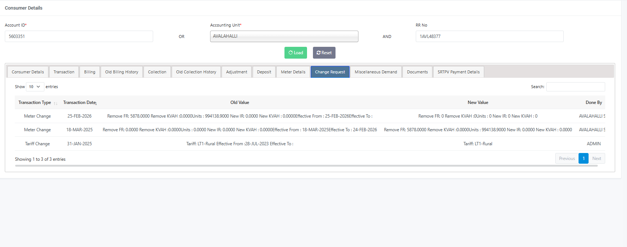The width and height of the screenshot is (627, 247).
Task: Click the Reset button
Action: 324,53
